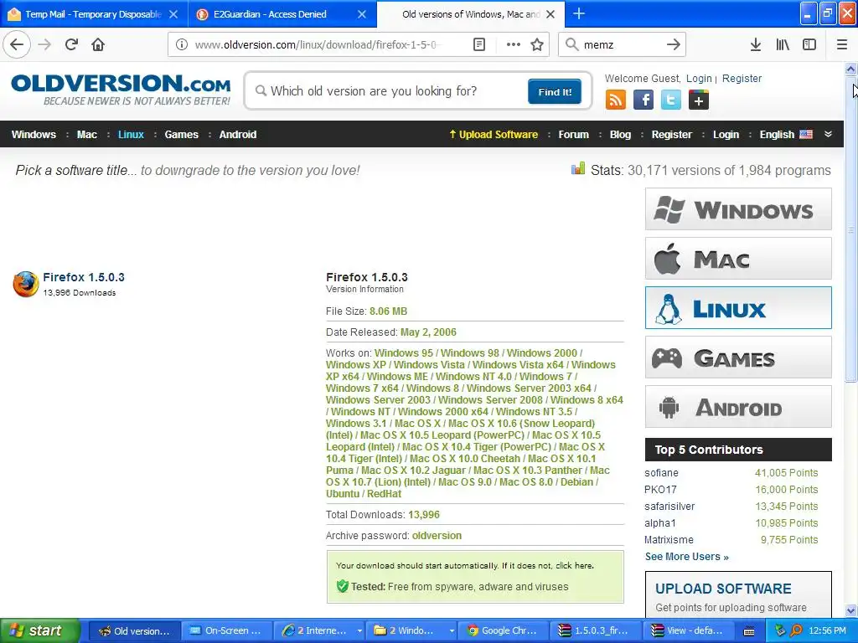
Task: Click the black plus share icon
Action: pos(698,100)
